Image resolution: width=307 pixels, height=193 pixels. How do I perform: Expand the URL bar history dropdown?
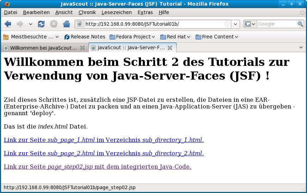[236, 24]
